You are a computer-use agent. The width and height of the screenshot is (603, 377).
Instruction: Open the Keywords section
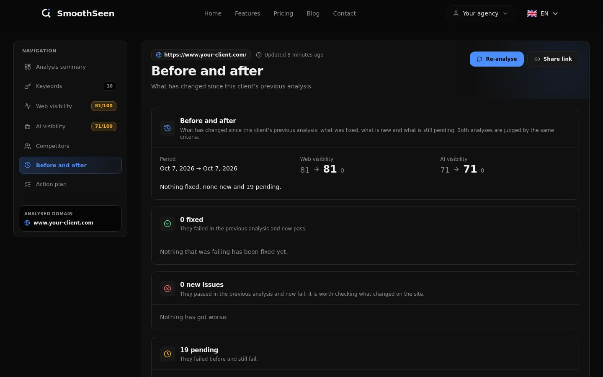pos(70,86)
